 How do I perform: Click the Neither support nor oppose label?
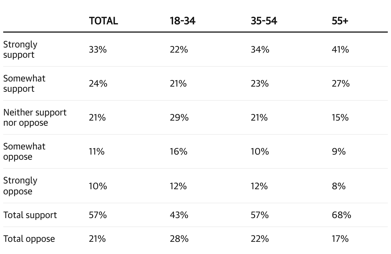(35, 117)
